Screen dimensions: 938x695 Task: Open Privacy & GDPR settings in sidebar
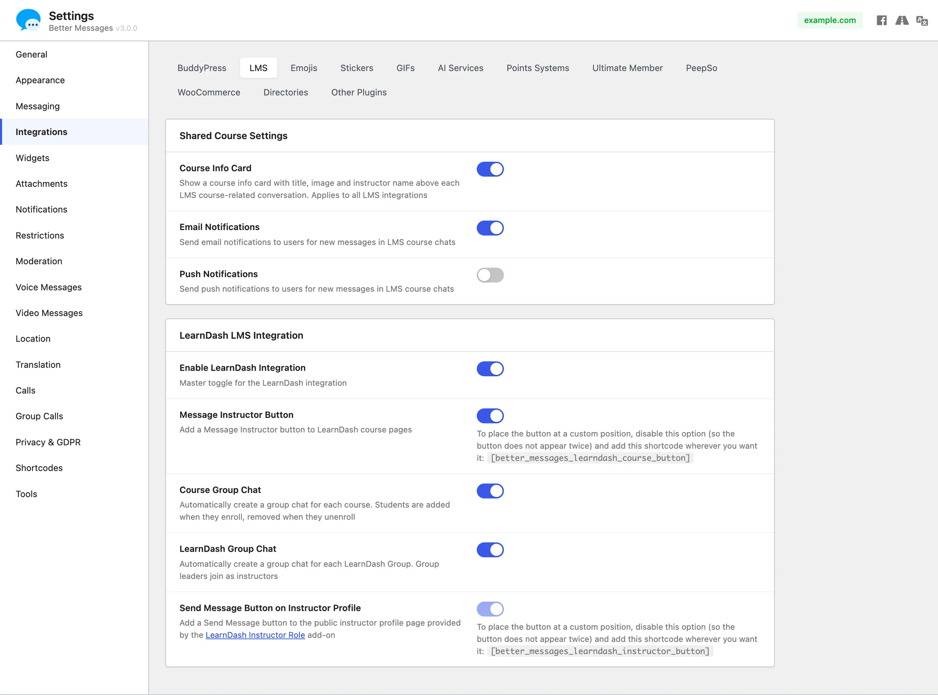[74, 442]
